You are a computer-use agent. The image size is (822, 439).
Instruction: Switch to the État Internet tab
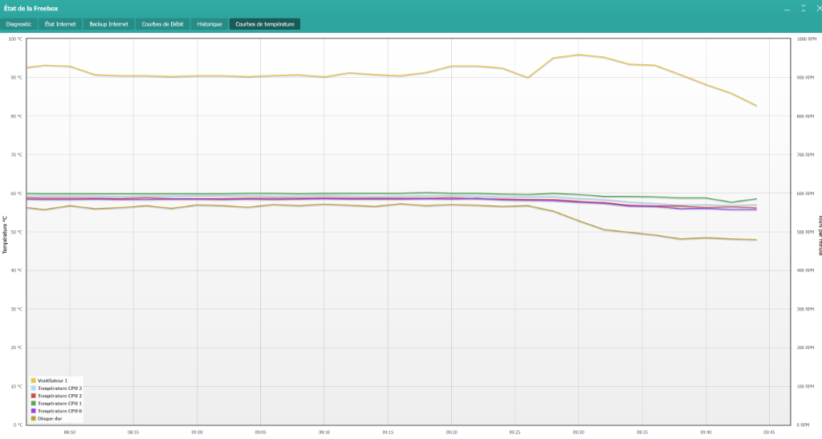pyautogui.click(x=60, y=24)
